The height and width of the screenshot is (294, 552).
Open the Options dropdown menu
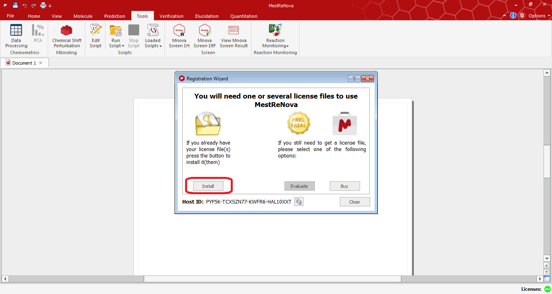click(539, 16)
